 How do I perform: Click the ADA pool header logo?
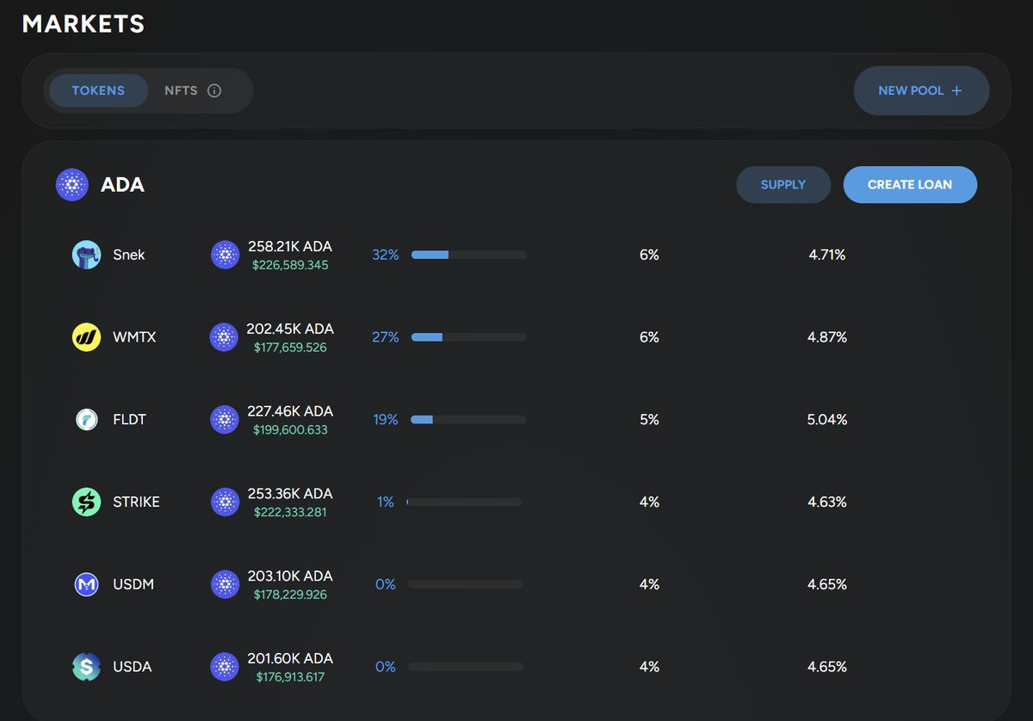coord(72,185)
